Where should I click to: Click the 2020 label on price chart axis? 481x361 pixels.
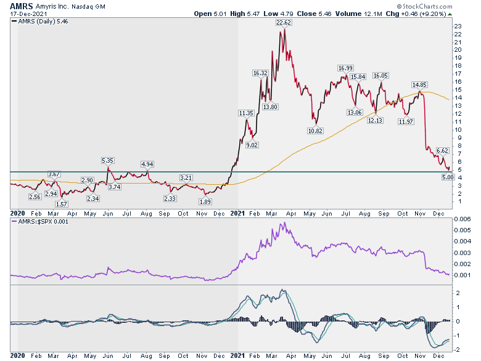pos(17,213)
